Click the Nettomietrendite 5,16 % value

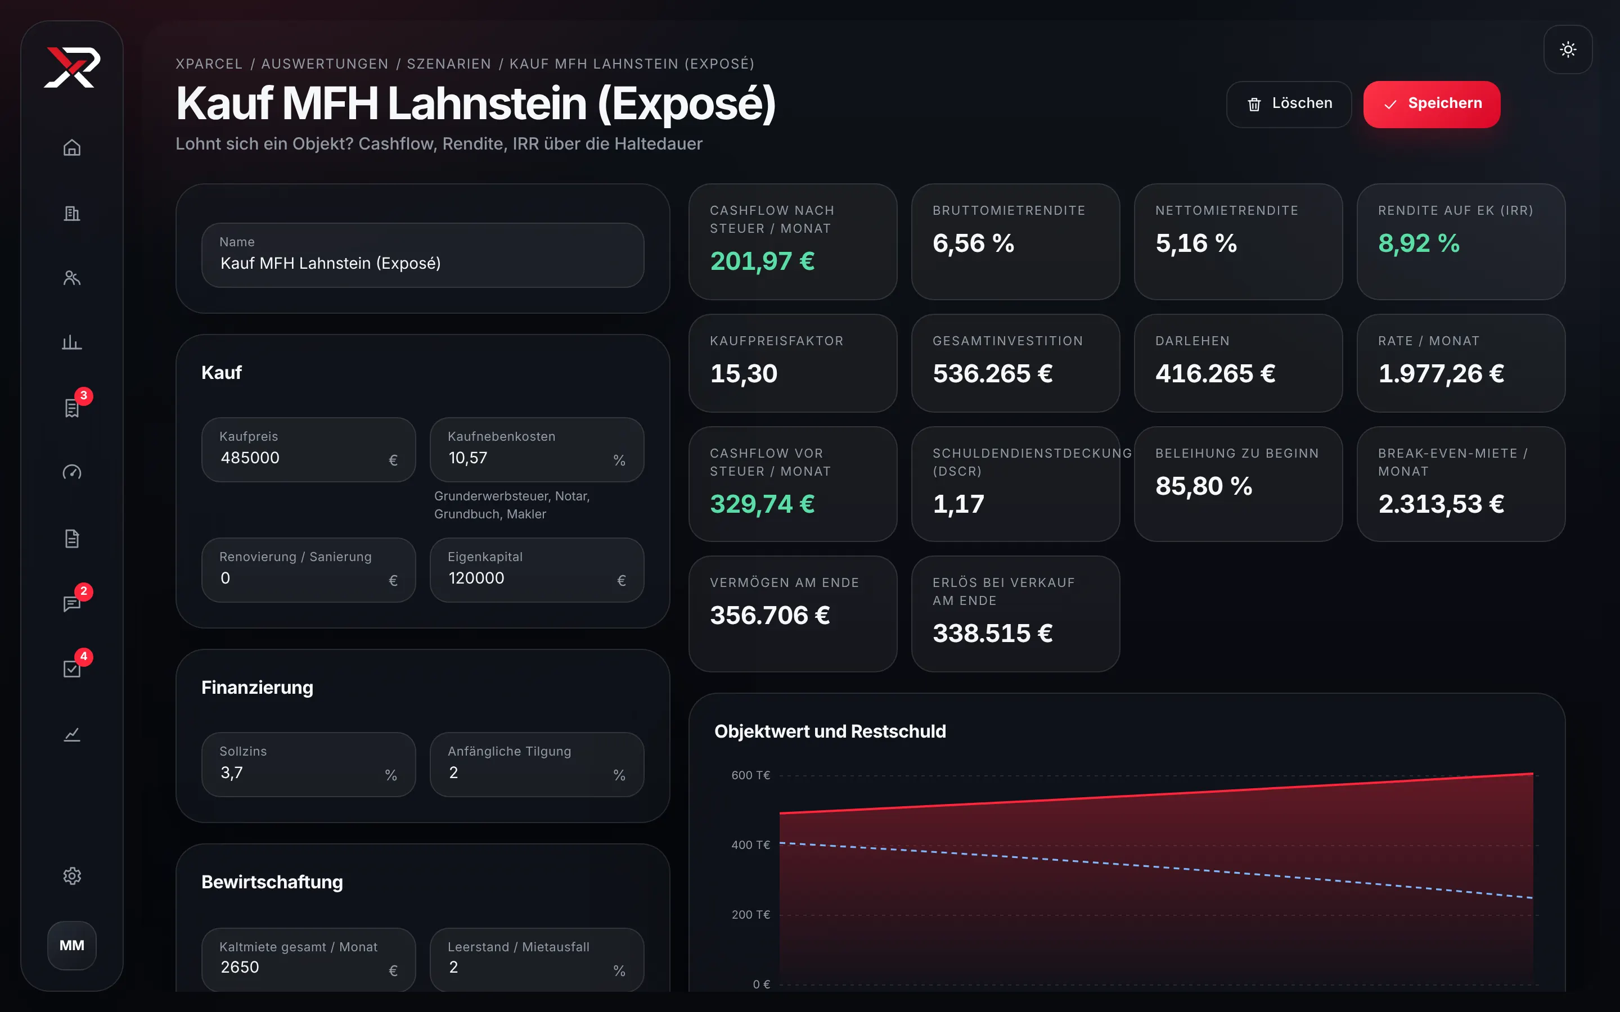[x=1196, y=243]
